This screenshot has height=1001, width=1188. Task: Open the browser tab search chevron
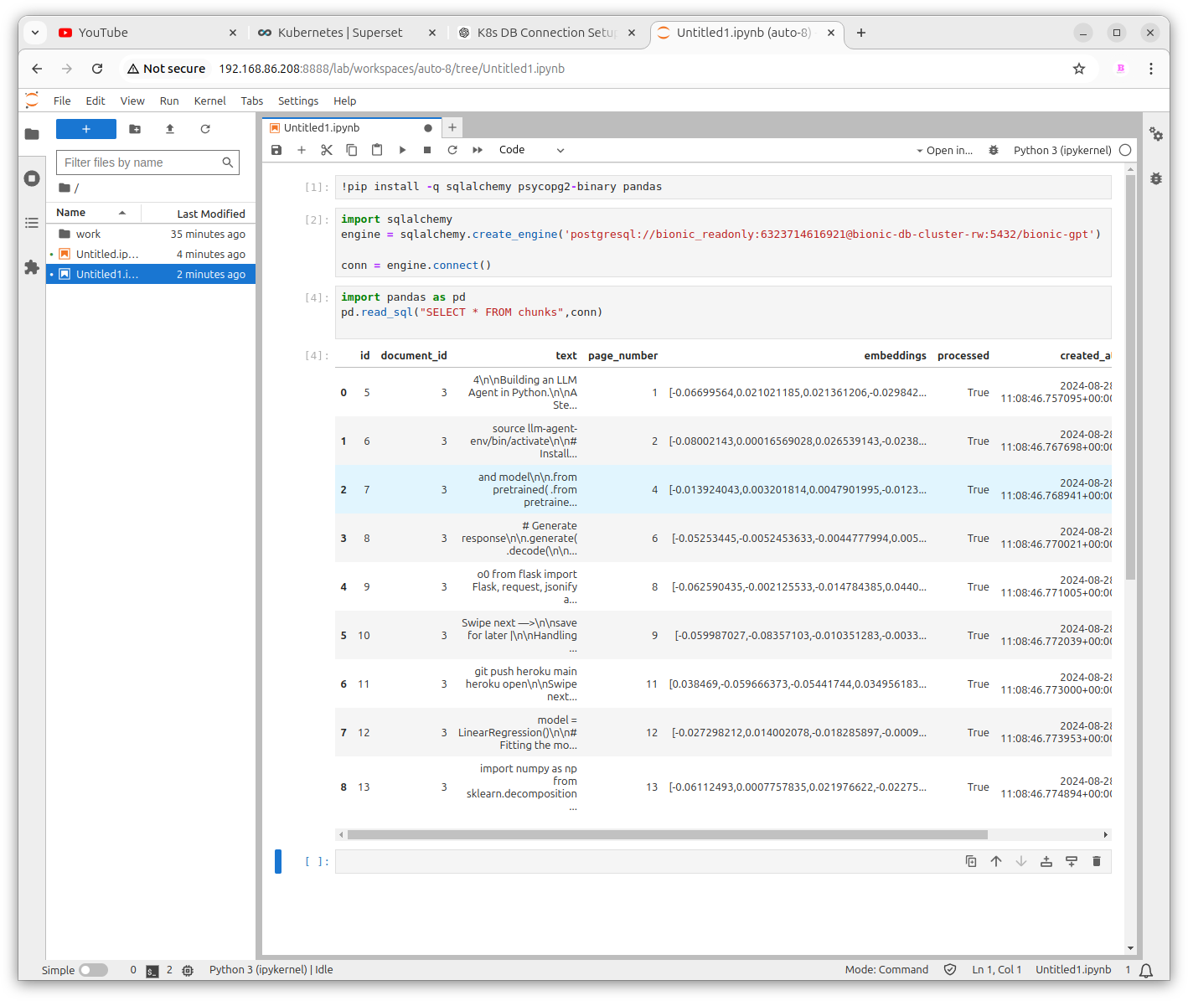coord(34,33)
